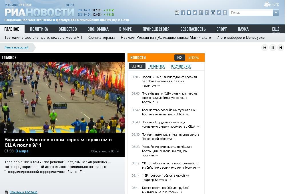The width and height of the screenshot is (287, 194).
Task: Click the +7°C temperature reading
Action: coord(276,4)
